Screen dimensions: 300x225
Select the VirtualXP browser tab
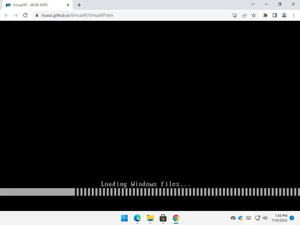coord(37,5)
